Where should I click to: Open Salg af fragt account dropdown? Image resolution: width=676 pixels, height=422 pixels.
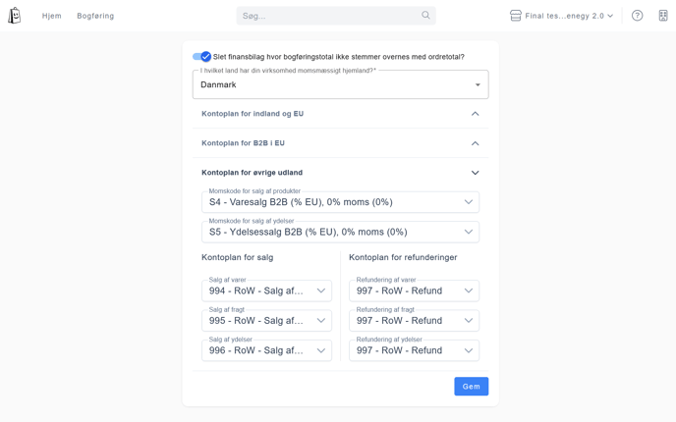pos(266,321)
